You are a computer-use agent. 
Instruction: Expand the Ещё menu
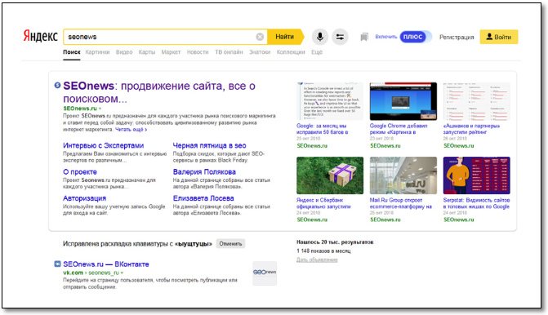click(x=317, y=52)
